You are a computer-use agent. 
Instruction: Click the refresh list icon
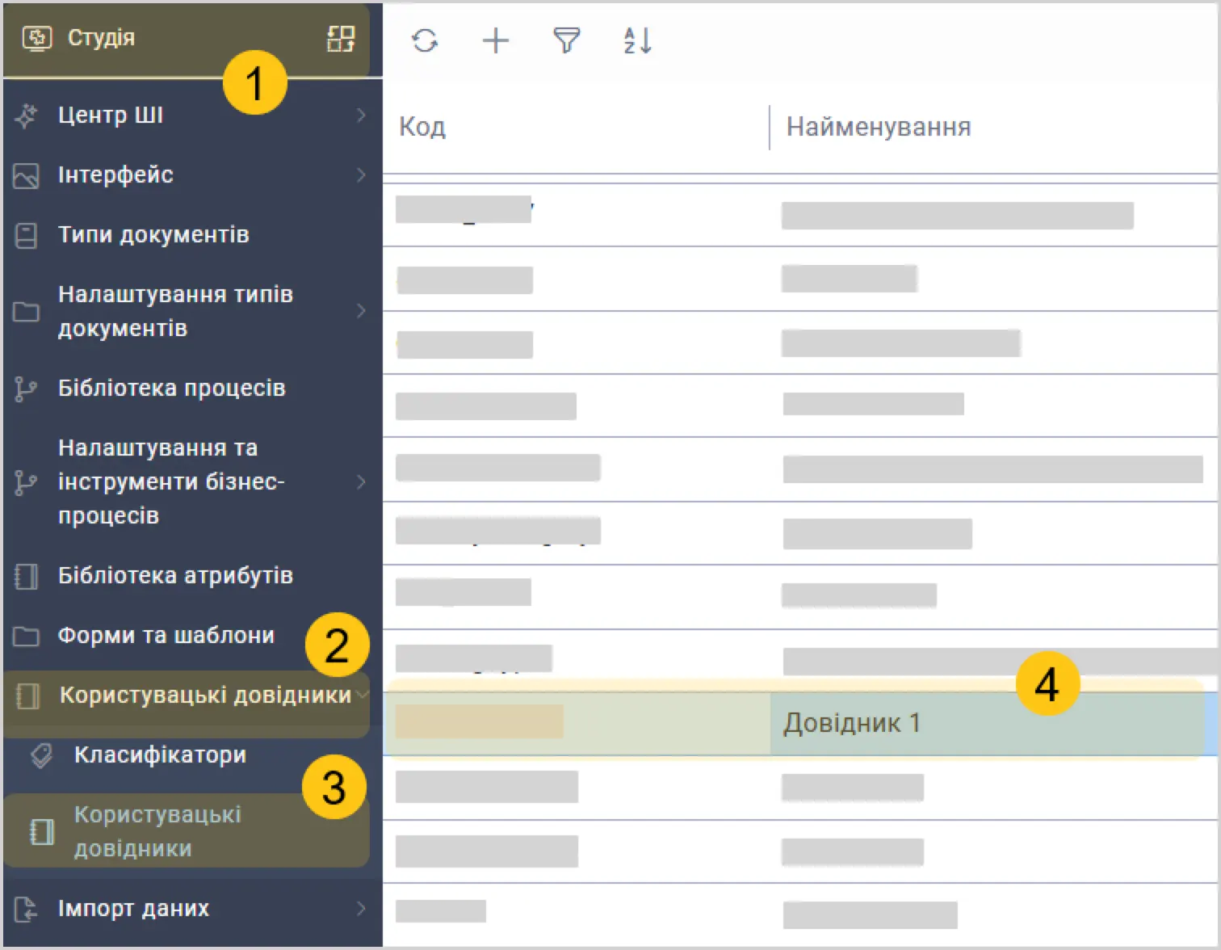[425, 40]
